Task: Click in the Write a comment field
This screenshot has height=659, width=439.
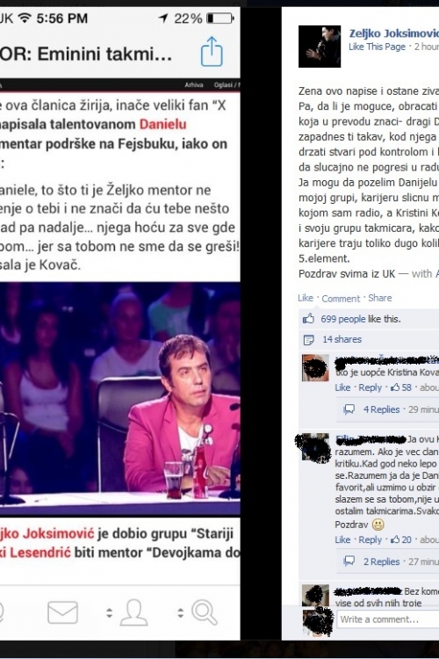Action: click(x=387, y=619)
